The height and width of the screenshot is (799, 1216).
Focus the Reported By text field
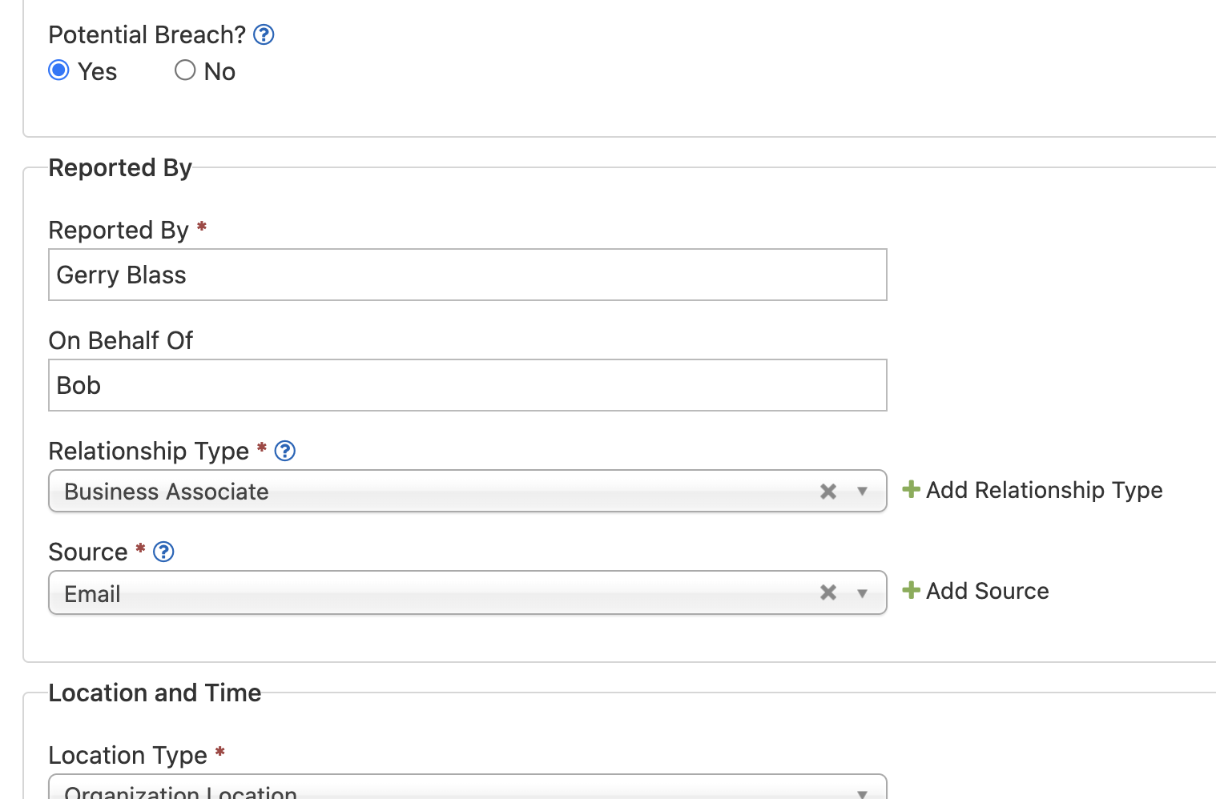click(x=468, y=275)
